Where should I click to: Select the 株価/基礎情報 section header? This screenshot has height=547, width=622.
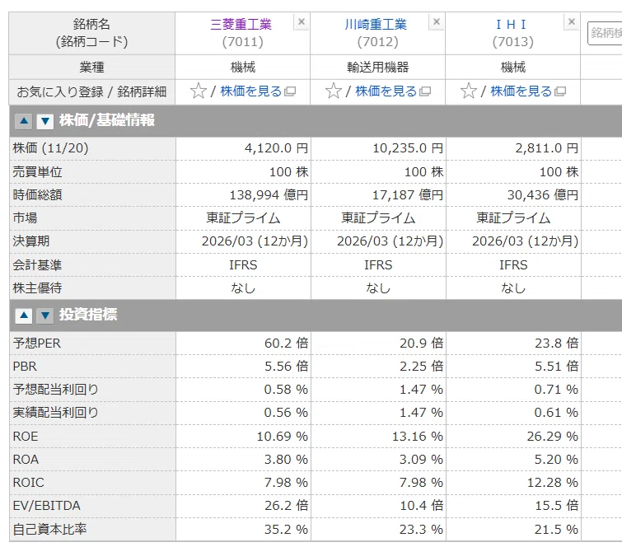click(x=316, y=121)
